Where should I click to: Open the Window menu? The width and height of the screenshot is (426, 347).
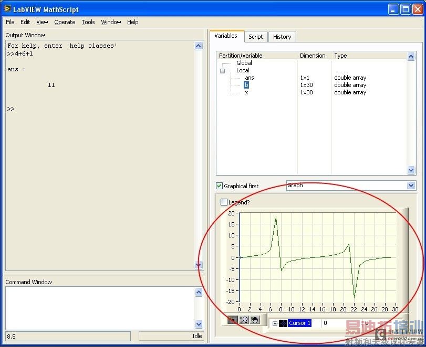click(x=111, y=22)
